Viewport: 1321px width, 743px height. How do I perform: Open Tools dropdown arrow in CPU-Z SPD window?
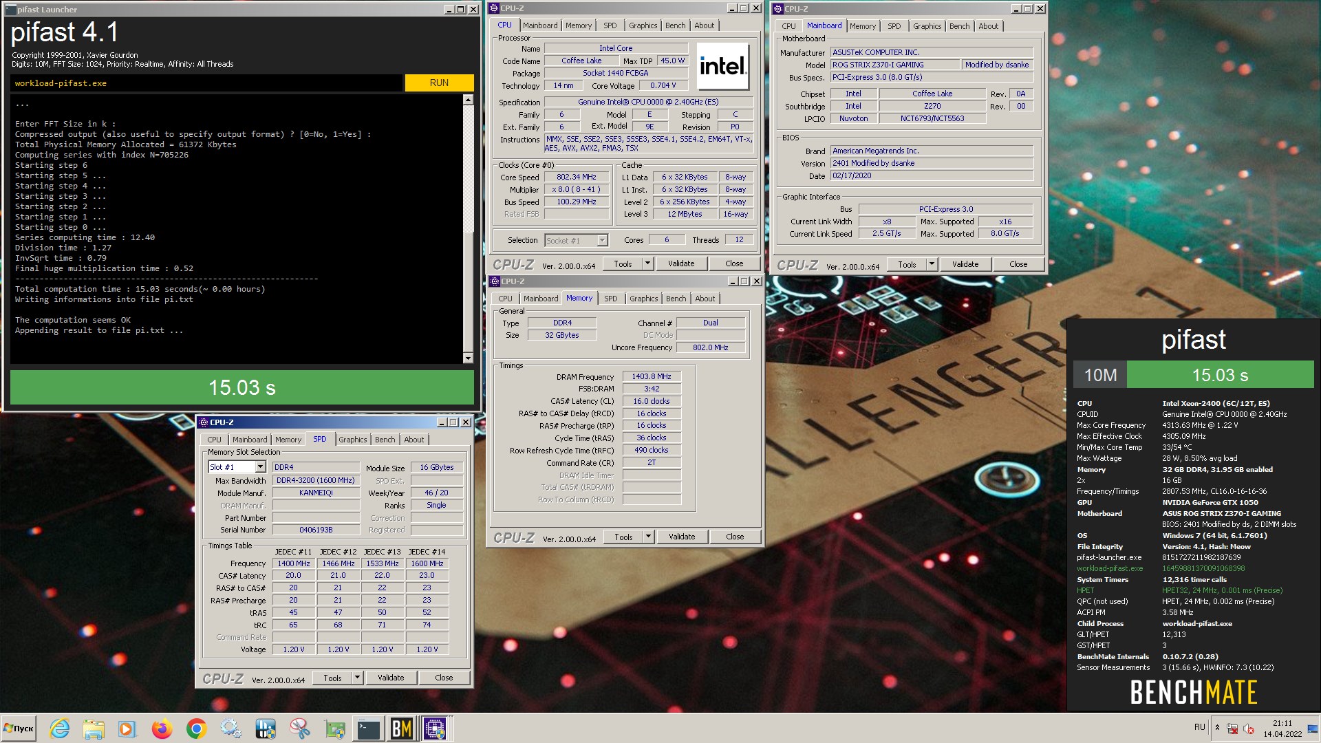point(357,678)
